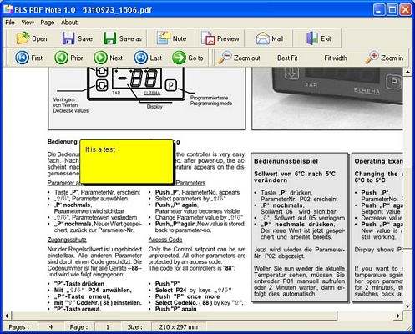415x334 pixels.
Task: Click the blue Save floppy disk icon
Action: click(68, 38)
